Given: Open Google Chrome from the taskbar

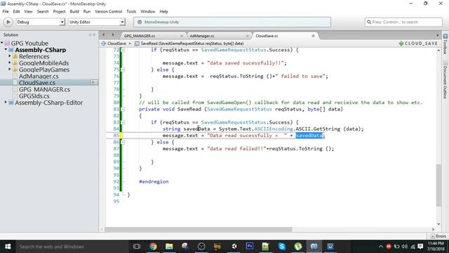Looking at the screenshot, I should (153, 247).
